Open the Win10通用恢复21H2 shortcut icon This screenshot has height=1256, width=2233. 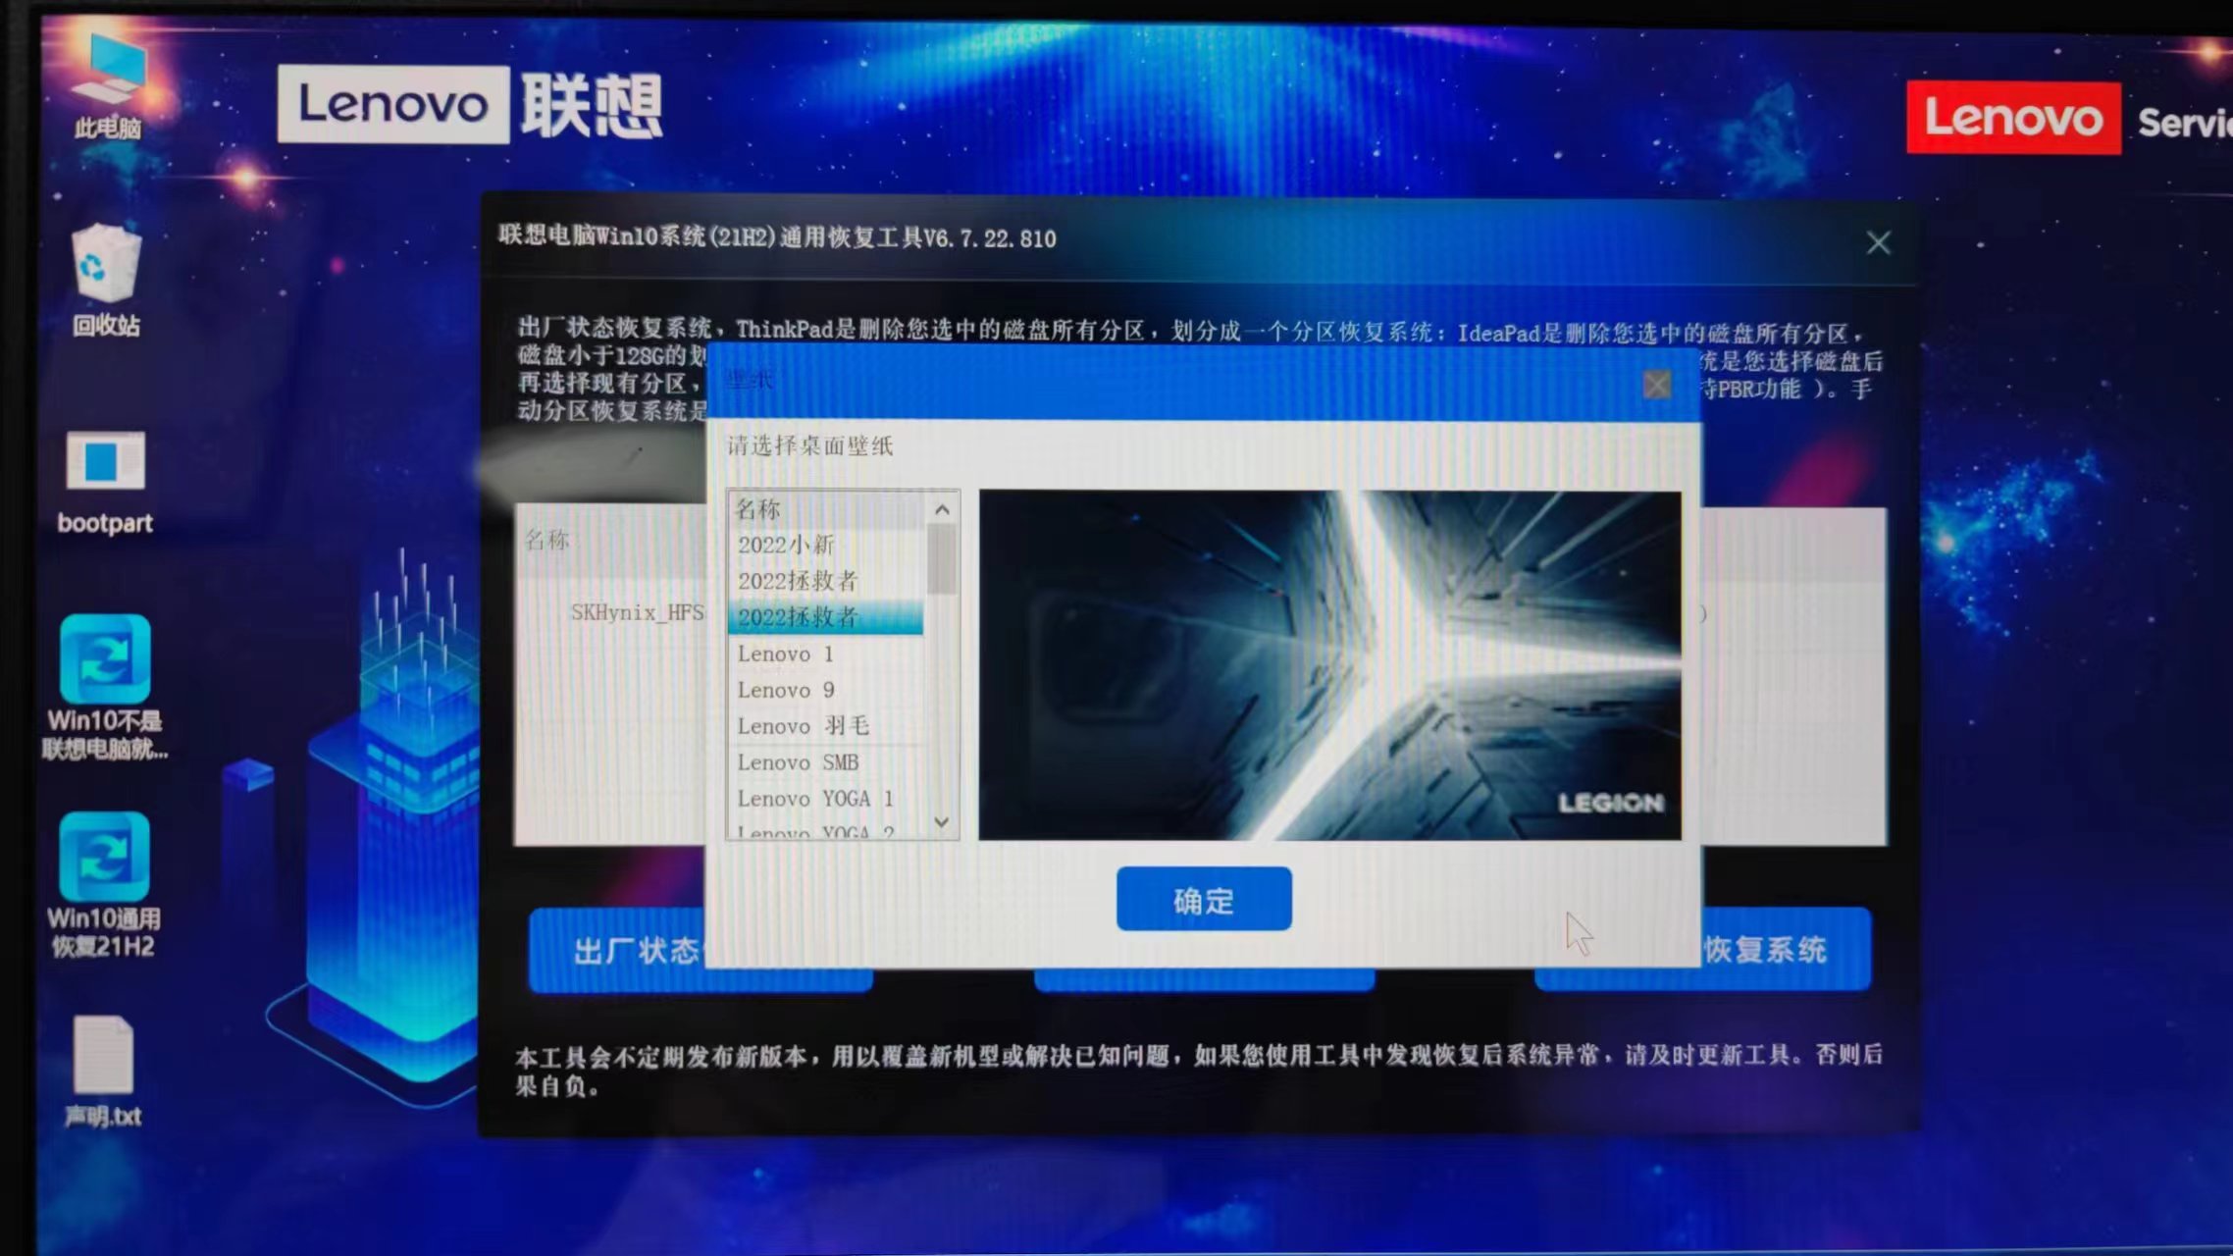104,885
